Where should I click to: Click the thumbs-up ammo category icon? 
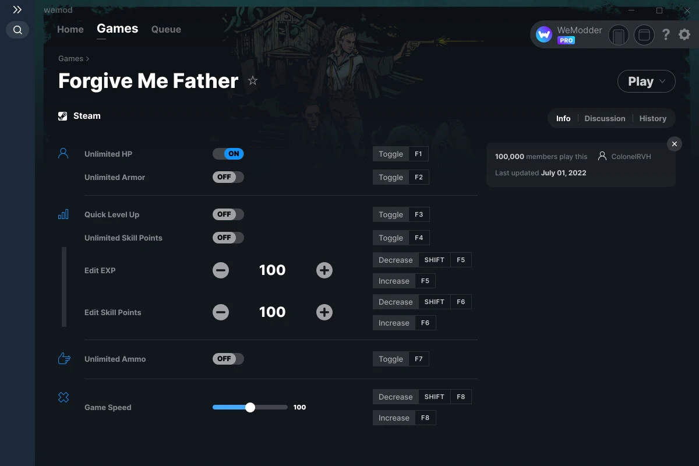(x=63, y=359)
